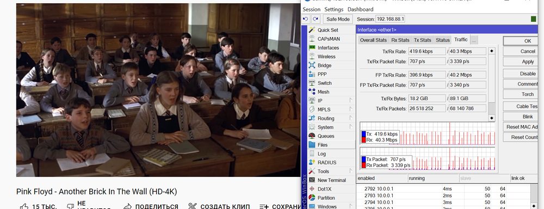Select ping row 2794
This screenshot has height=209, width=544.
(x=443, y=202)
